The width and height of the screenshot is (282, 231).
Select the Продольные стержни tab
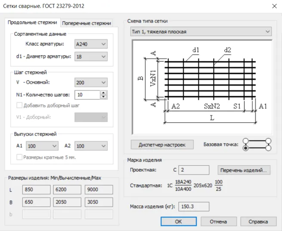33,22
